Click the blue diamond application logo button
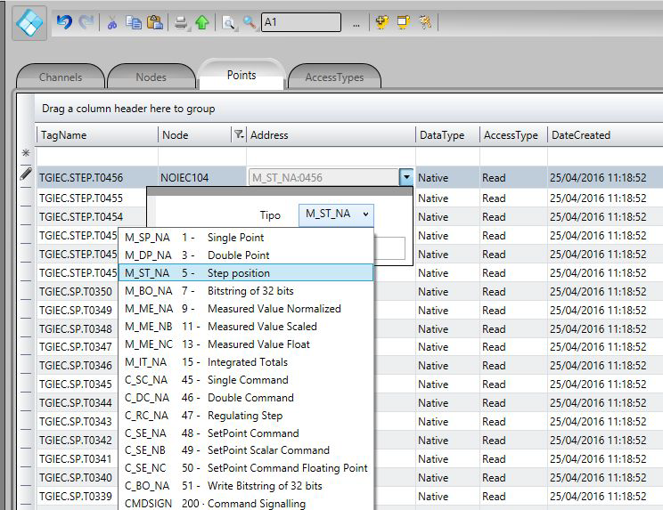The image size is (663, 510). (29, 22)
